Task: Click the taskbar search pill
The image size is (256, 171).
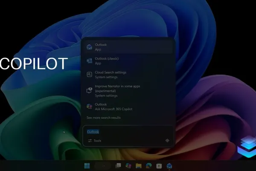Action: [x=103, y=166]
